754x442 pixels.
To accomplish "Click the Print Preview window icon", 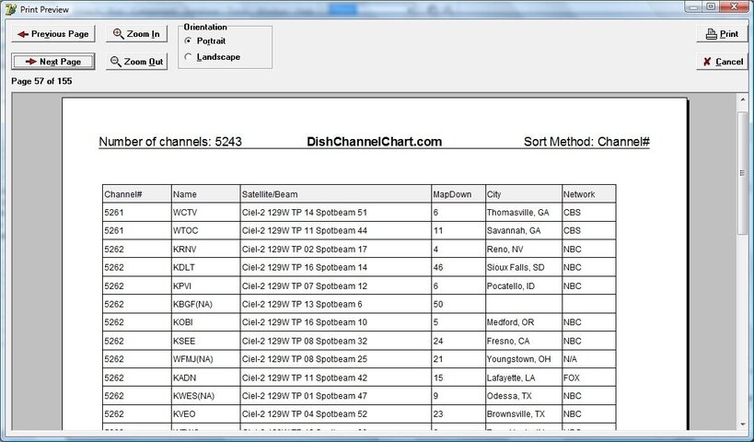I will click(x=10, y=9).
